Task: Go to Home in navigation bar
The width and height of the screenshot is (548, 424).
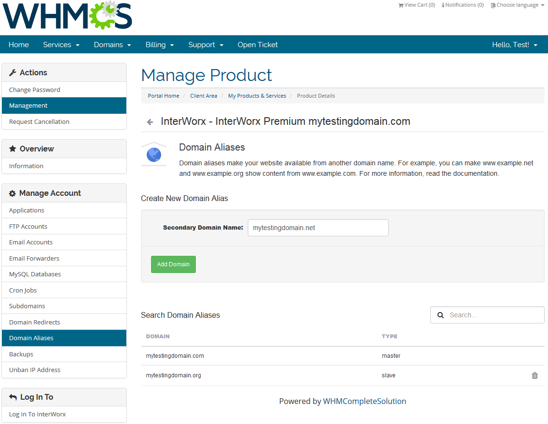Action: [x=19, y=45]
